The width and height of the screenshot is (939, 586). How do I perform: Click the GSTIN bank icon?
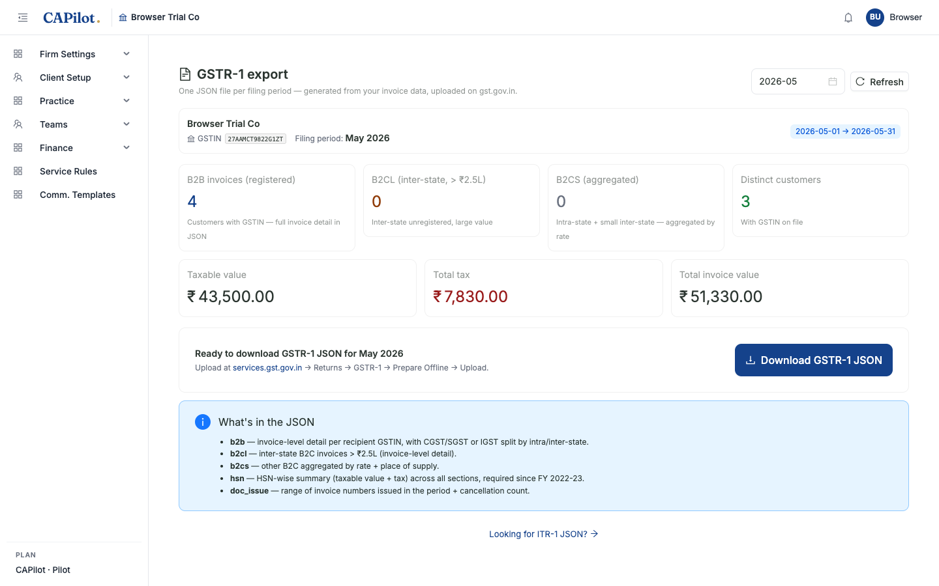[191, 139]
